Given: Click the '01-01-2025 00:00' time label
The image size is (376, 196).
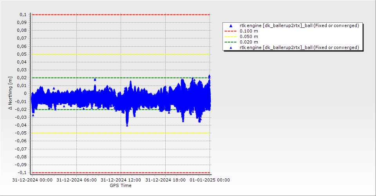Looking at the screenshot, I should [x=210, y=180].
